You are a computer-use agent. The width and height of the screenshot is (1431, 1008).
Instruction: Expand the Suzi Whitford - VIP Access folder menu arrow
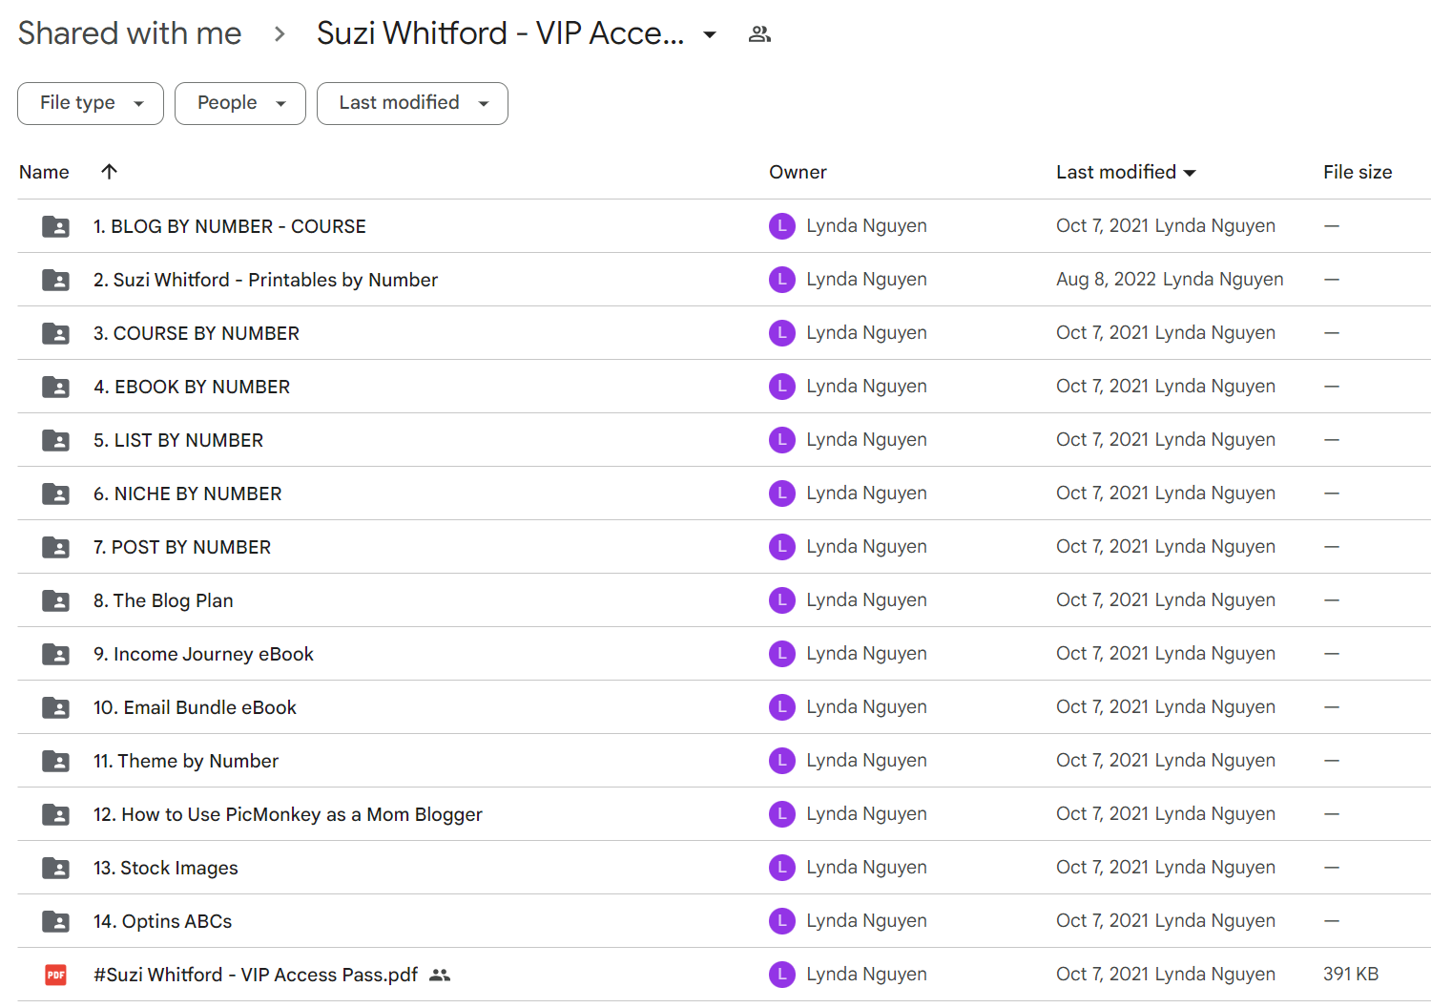pos(710,34)
